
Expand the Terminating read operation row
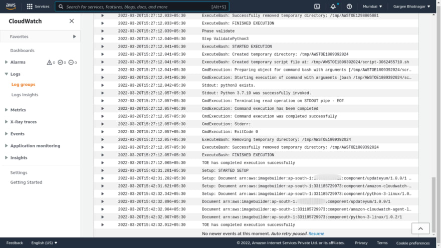pyautogui.click(x=103, y=101)
